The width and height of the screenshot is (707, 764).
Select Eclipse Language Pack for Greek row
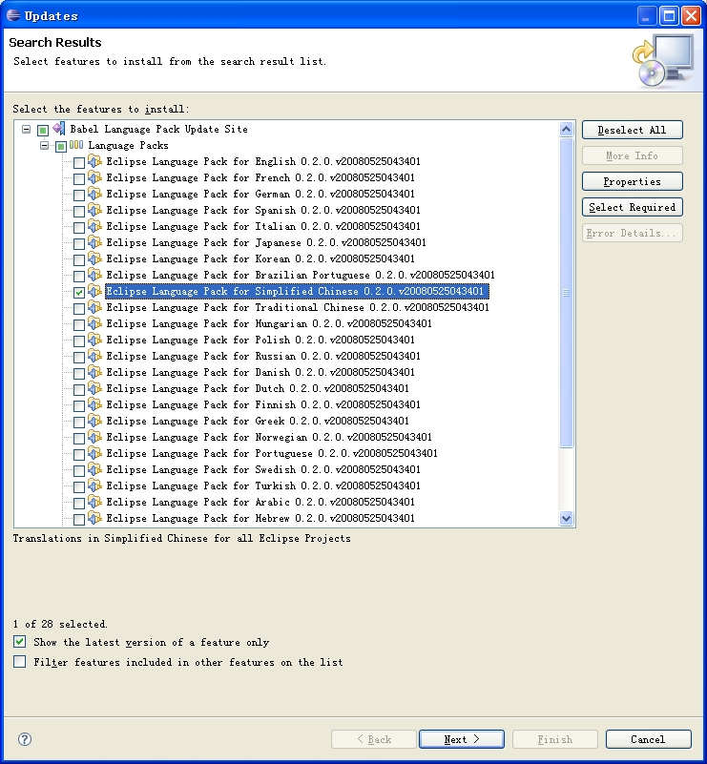pos(258,421)
